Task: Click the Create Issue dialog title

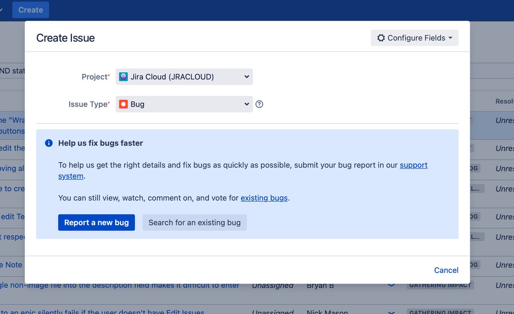Action: click(66, 38)
